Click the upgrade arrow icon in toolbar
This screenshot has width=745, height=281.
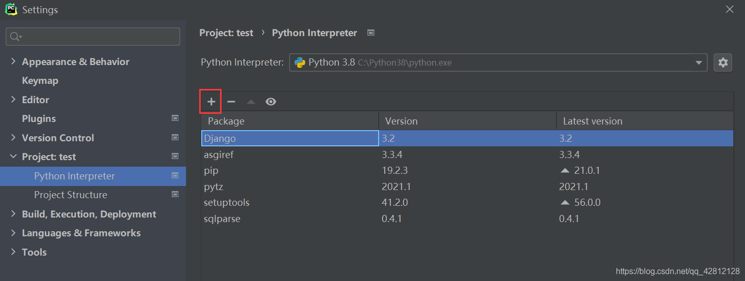coord(251,102)
